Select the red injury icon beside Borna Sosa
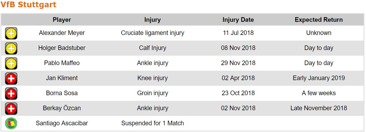This screenshot has height=132, width=366. (x=11, y=94)
